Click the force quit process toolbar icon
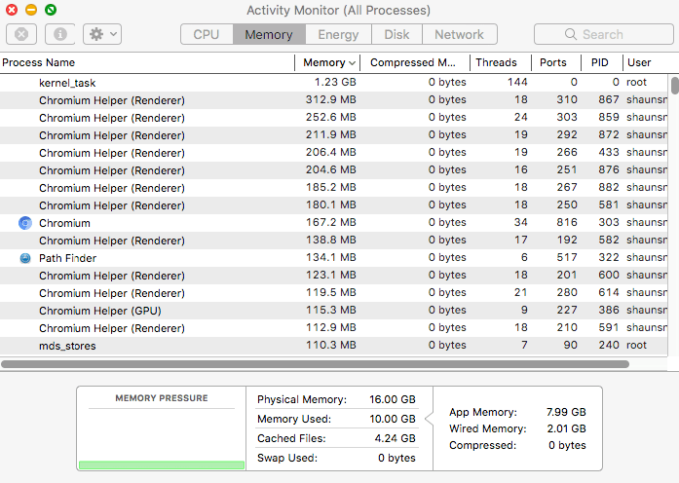Screen dimensions: 679x483 tap(21, 34)
